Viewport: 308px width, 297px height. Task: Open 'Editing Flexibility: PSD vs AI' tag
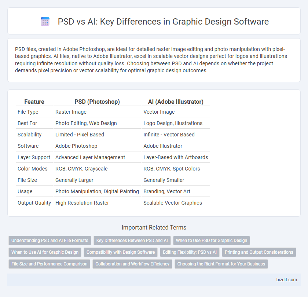pos(190,252)
